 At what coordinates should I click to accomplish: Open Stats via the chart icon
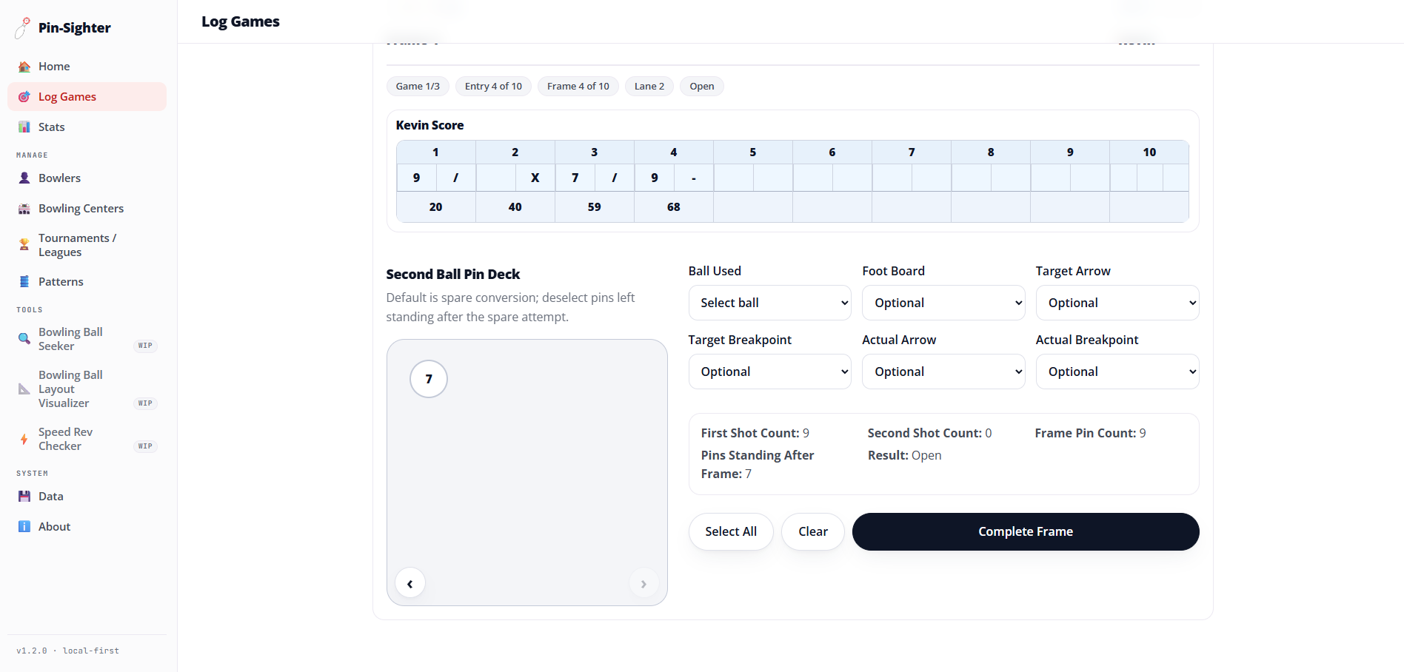tap(24, 127)
